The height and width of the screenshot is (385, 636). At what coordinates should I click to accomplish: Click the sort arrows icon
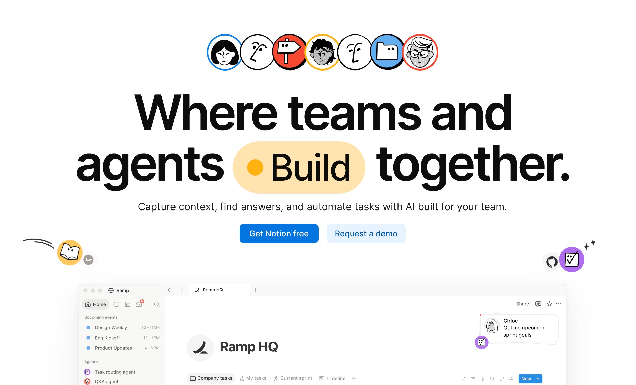(x=464, y=379)
